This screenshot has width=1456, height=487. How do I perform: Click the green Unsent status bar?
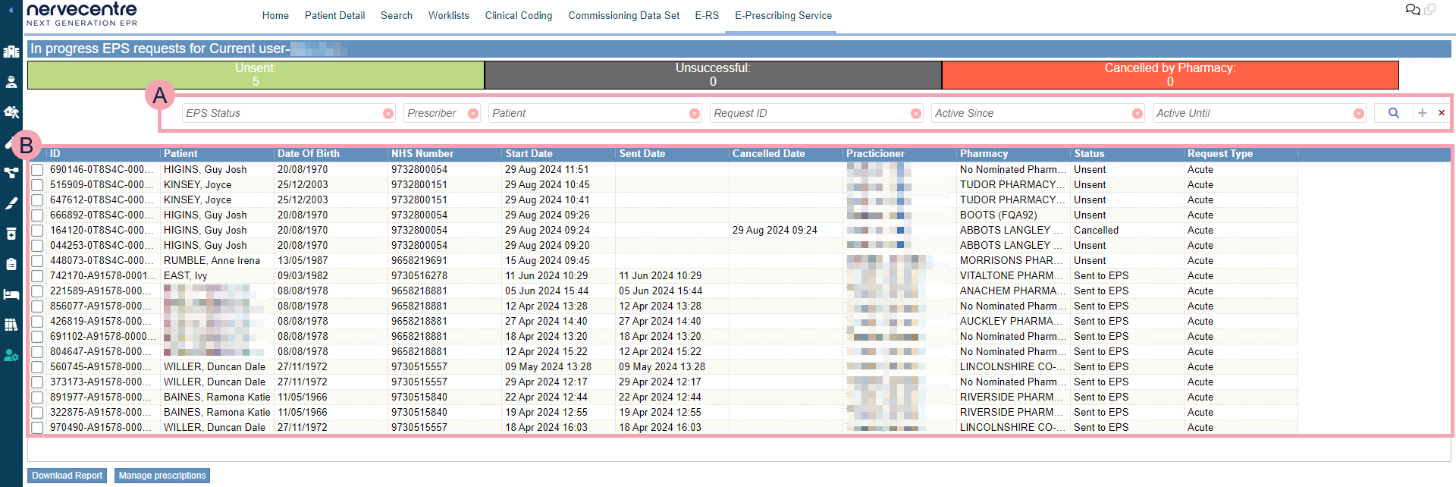256,74
